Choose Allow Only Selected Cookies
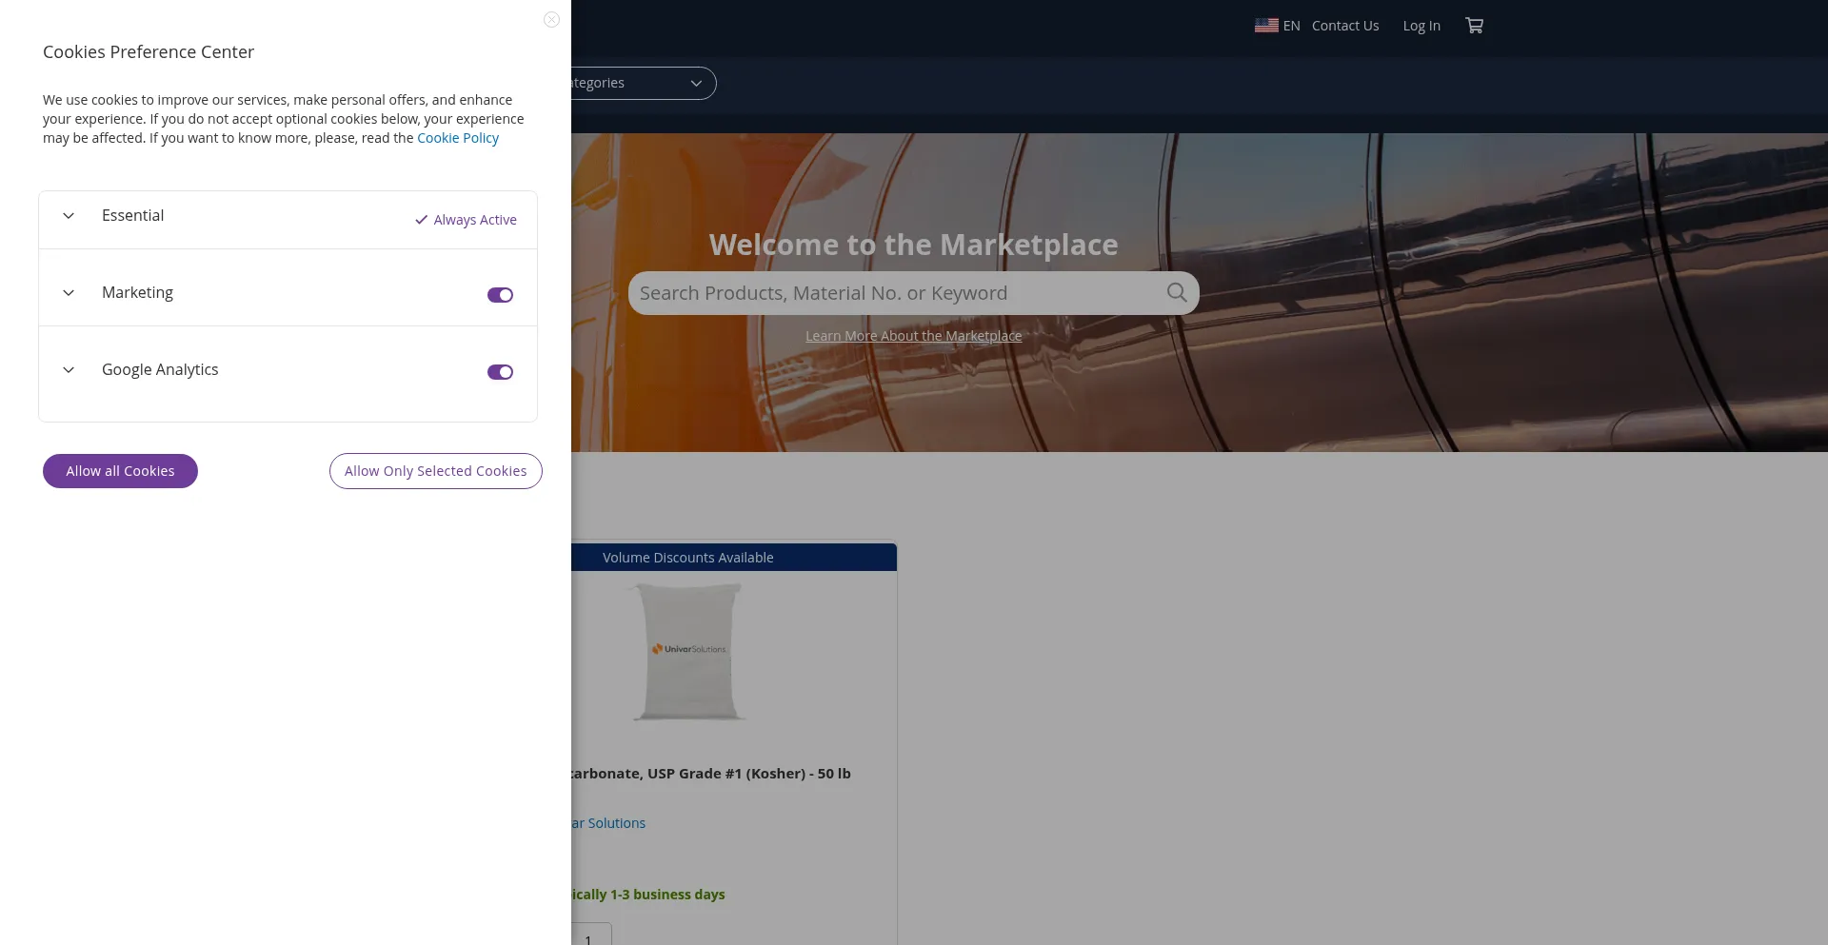The image size is (1828, 945). (435, 471)
